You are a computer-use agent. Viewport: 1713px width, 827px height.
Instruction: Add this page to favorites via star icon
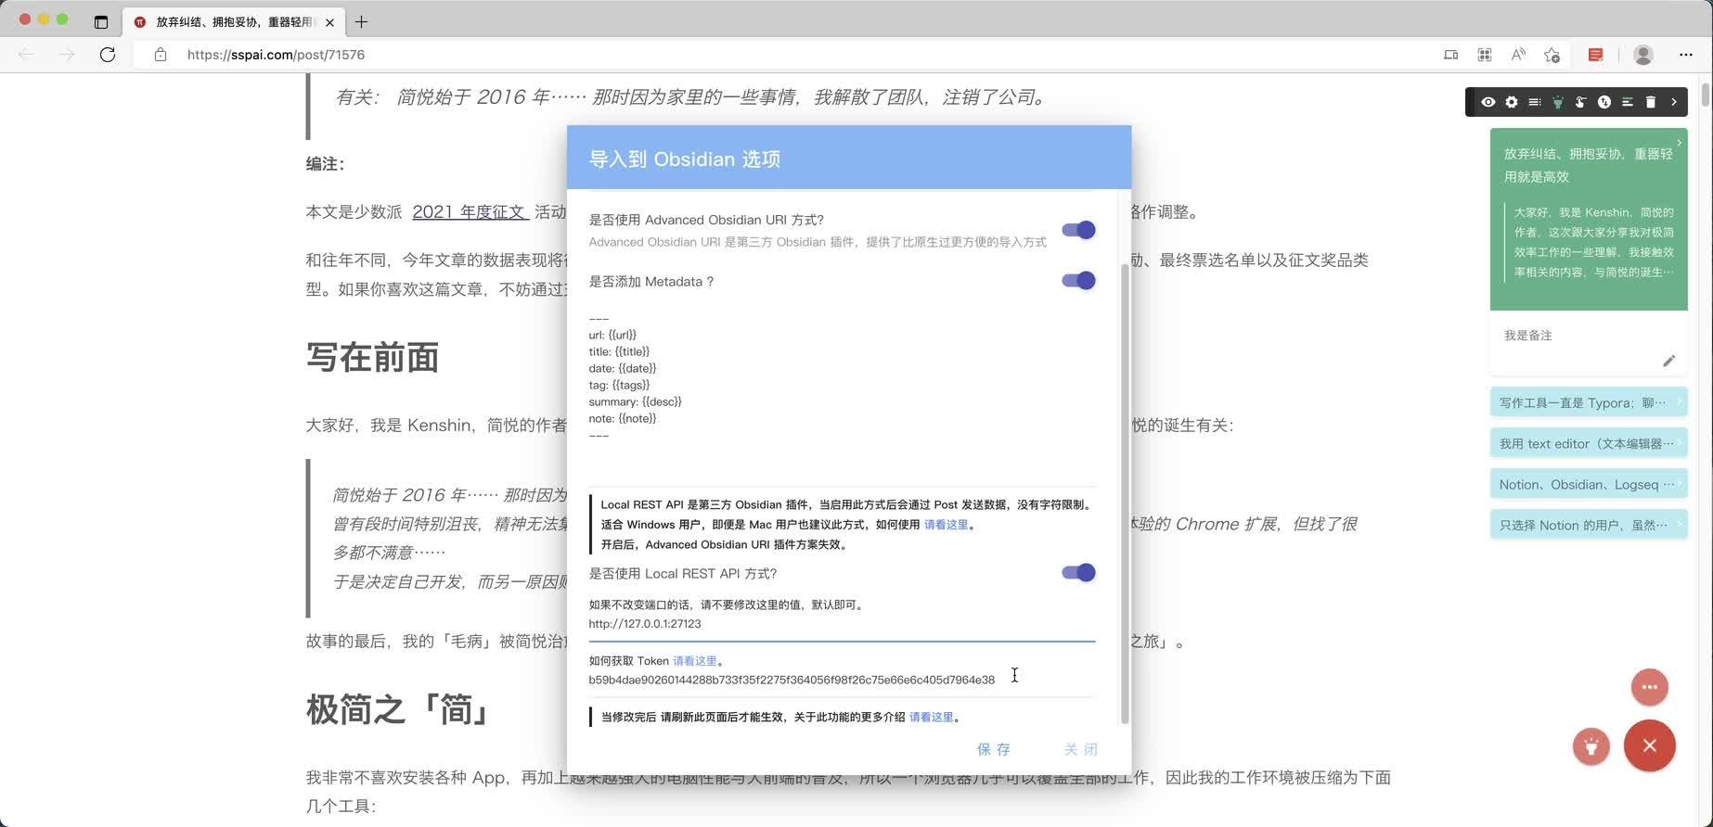[x=1552, y=55]
